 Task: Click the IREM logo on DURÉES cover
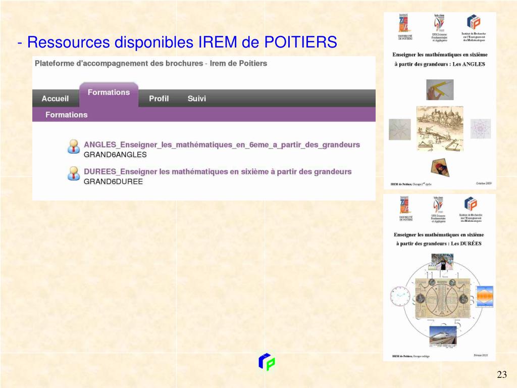[471, 204]
